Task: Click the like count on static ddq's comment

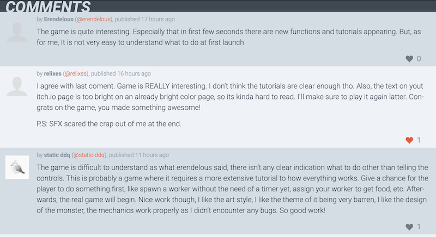Action: pyautogui.click(x=419, y=227)
